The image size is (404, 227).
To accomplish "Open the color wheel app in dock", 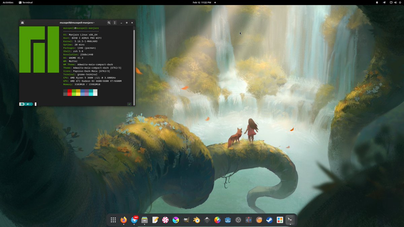I will [x=217, y=220].
